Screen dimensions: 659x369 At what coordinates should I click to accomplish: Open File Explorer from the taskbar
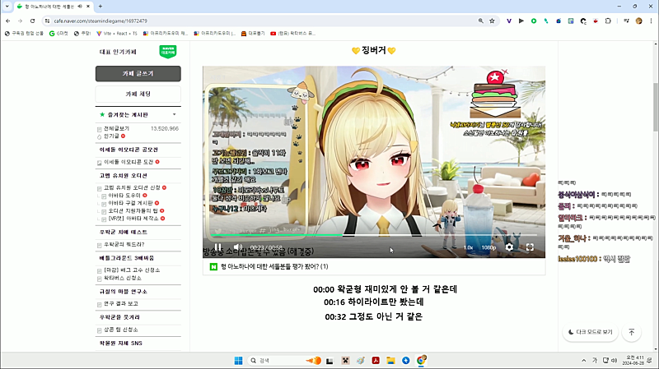(390, 360)
